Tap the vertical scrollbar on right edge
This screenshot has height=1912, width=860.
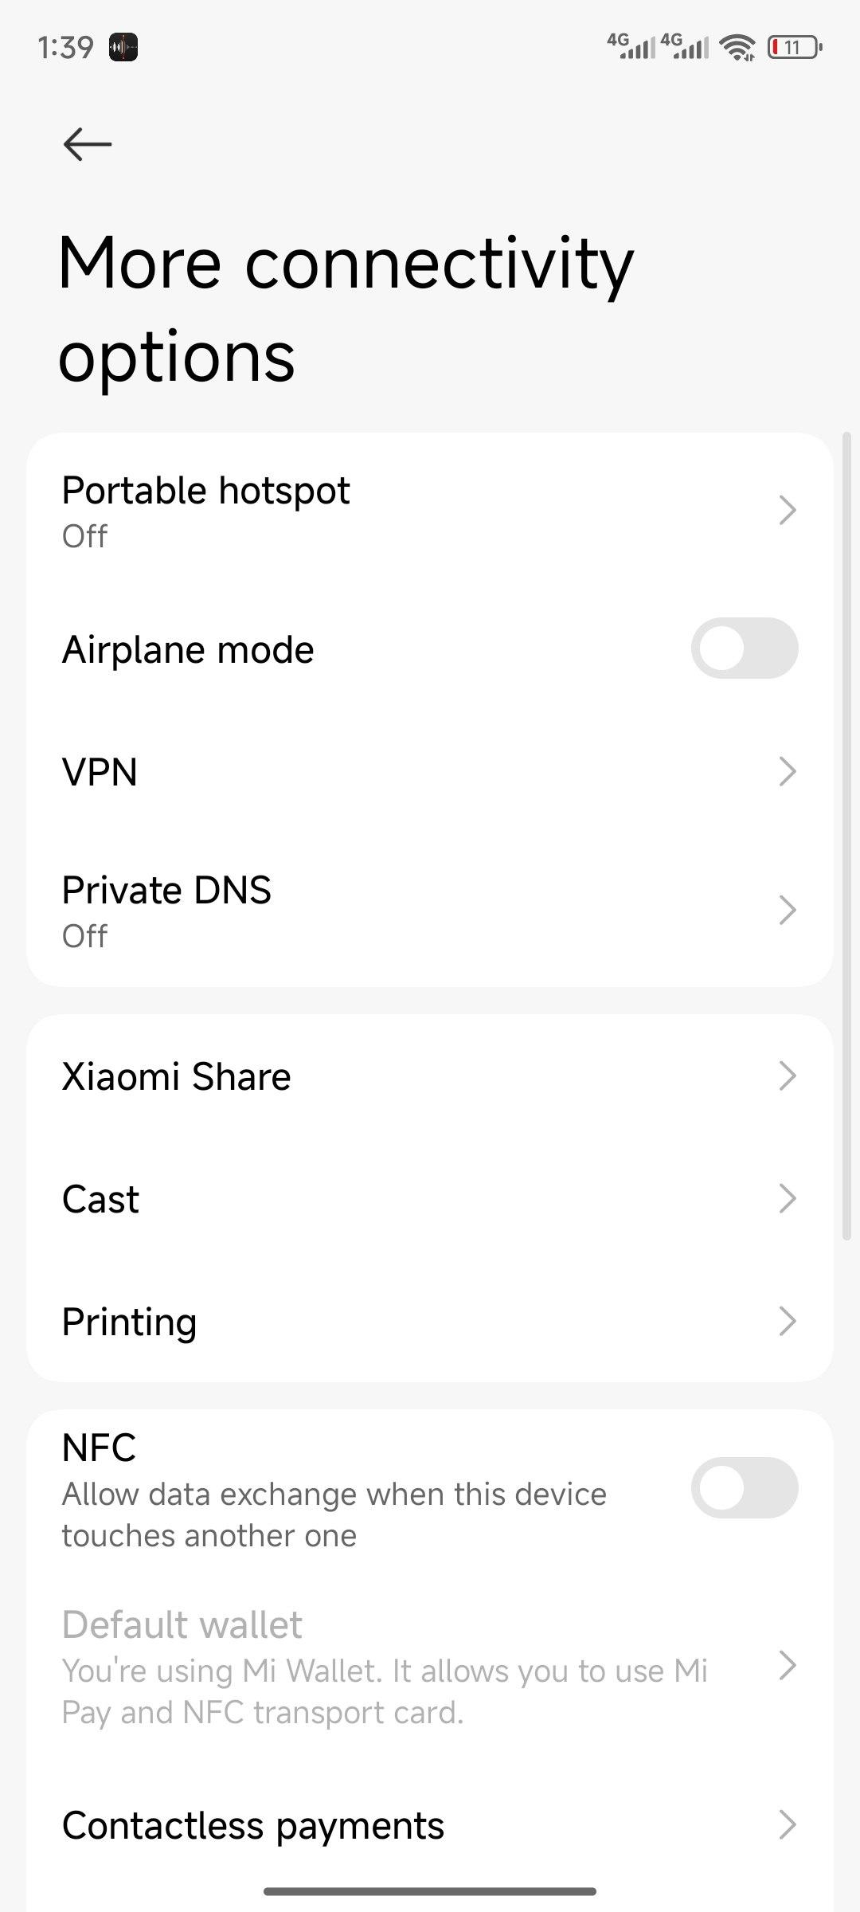(846, 836)
